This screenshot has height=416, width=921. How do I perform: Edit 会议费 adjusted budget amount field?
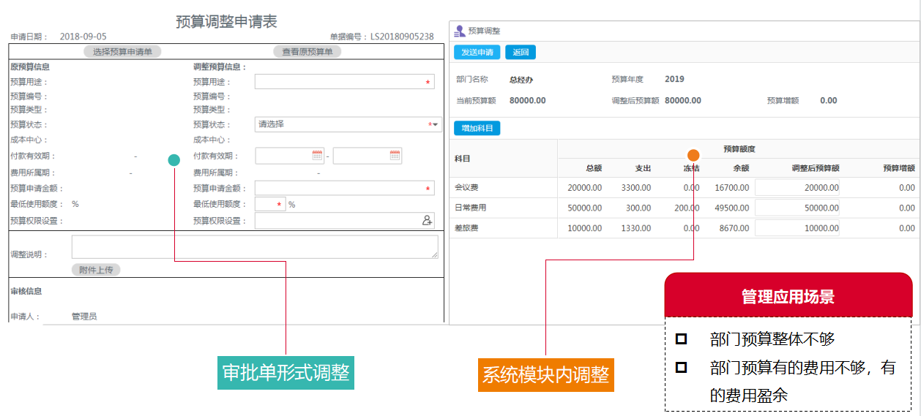point(797,187)
